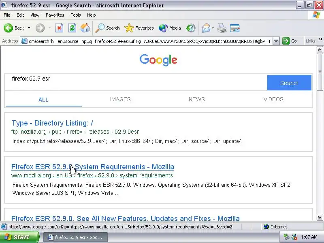The height and width of the screenshot is (243, 324).
Task: Switch to the NEWS tab
Action: tap(197, 99)
